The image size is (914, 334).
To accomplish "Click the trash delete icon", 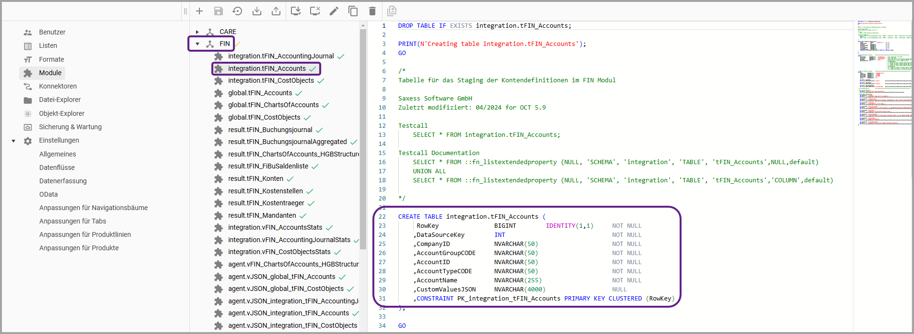I will (372, 11).
